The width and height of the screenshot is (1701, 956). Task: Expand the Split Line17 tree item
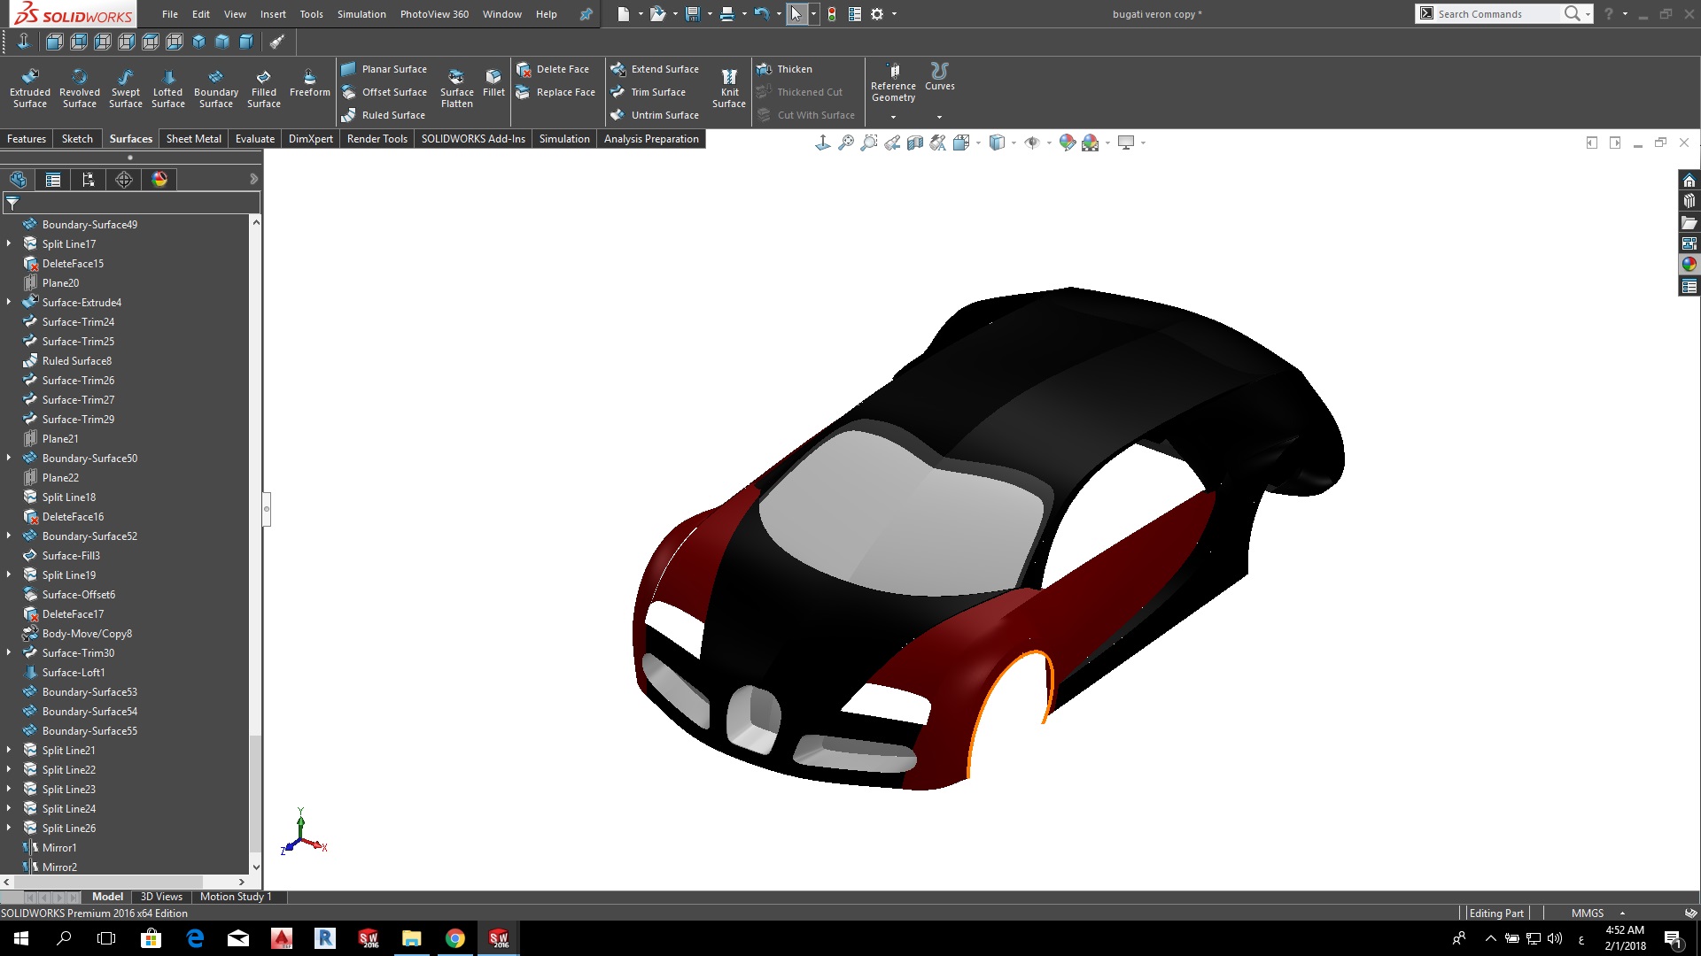tap(9, 243)
